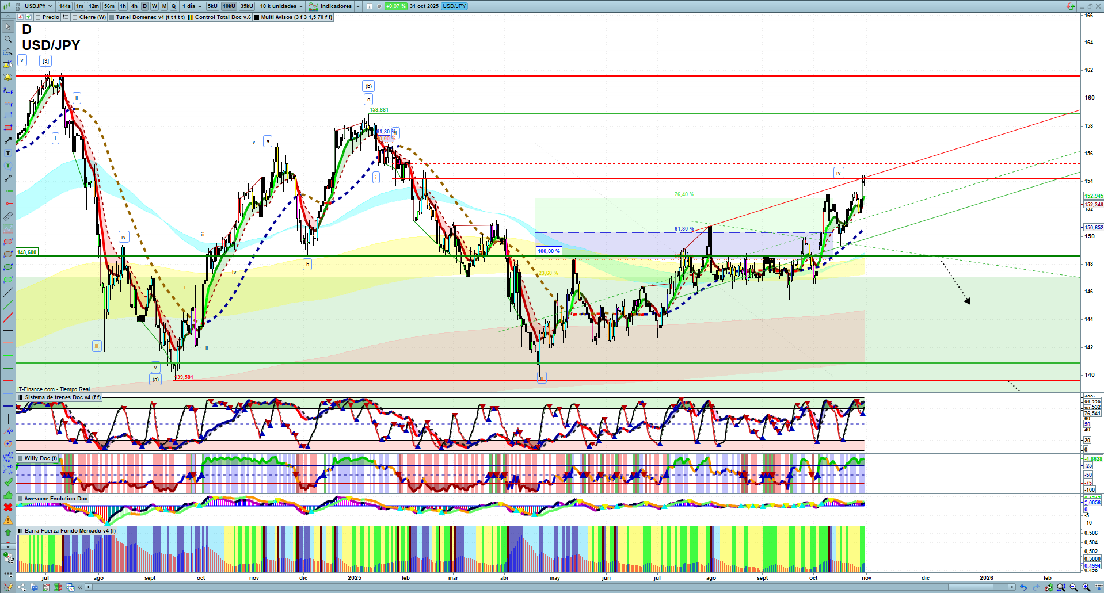Choose the ruler measurement tool
The width and height of the screenshot is (1104, 593).
(x=8, y=216)
